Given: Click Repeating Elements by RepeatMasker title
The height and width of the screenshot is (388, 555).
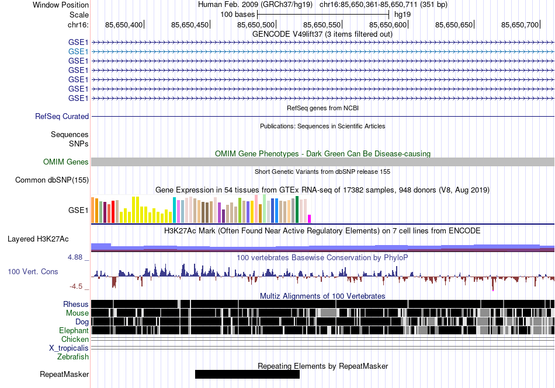Looking at the screenshot, I should 323,366.
